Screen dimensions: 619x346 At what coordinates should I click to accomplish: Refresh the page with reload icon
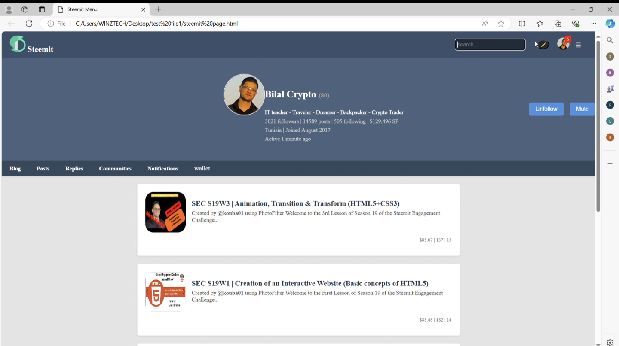tap(29, 24)
